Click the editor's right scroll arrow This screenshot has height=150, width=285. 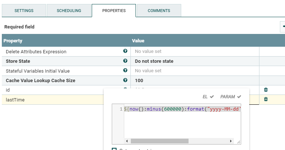pos(231,141)
